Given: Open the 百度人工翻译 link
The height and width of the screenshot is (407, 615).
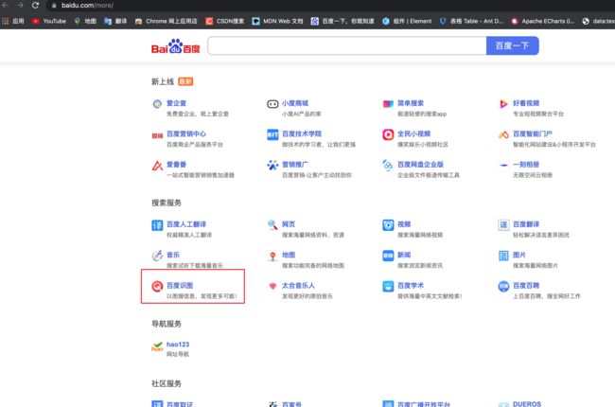Looking at the screenshot, I should 185,224.
